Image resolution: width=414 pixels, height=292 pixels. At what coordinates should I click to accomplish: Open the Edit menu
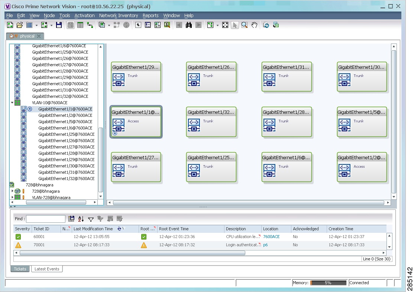pos(21,16)
